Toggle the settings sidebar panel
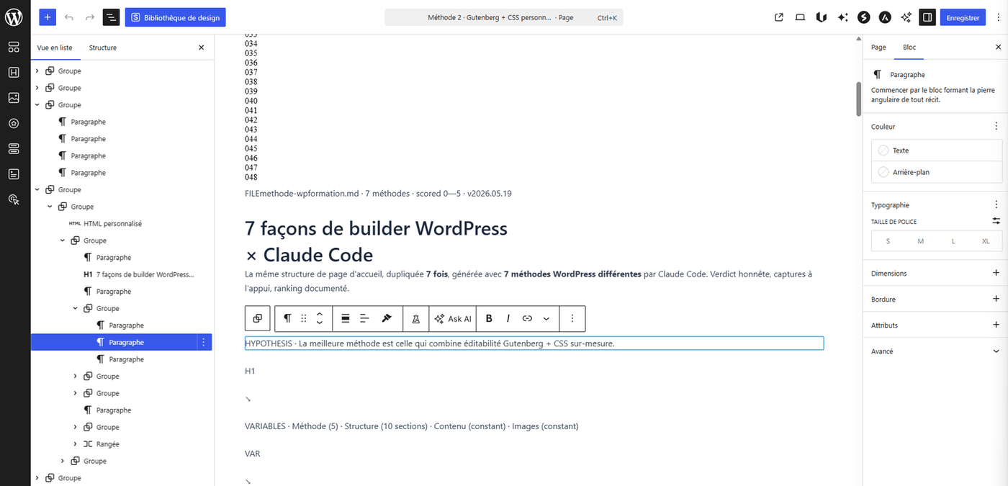The width and height of the screenshot is (1008, 486). tap(927, 17)
